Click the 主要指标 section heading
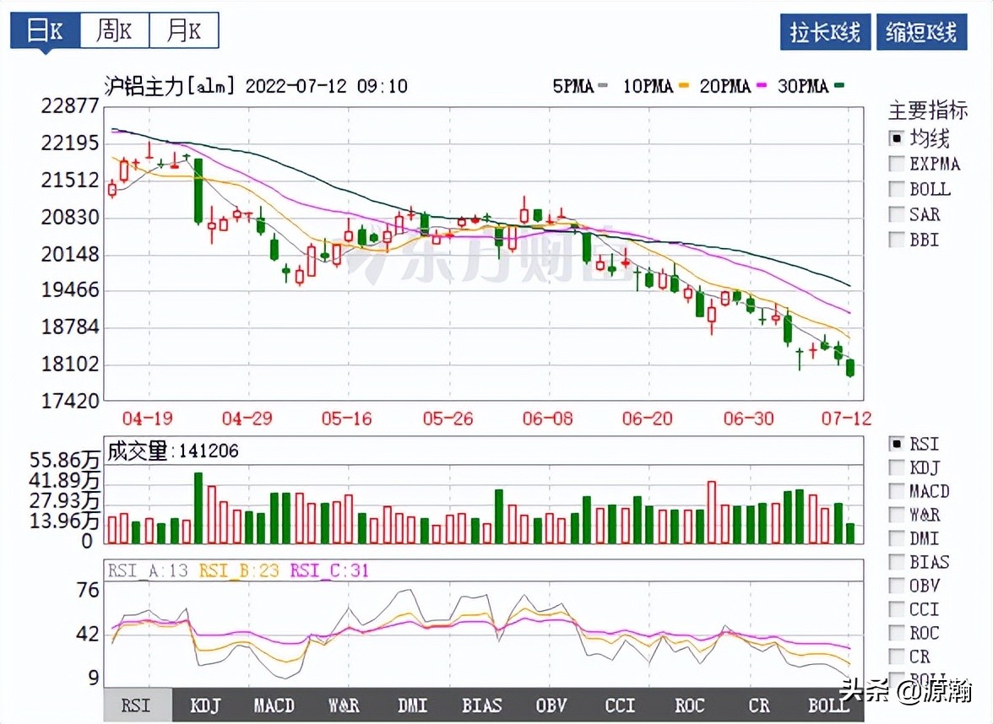 coord(928,110)
